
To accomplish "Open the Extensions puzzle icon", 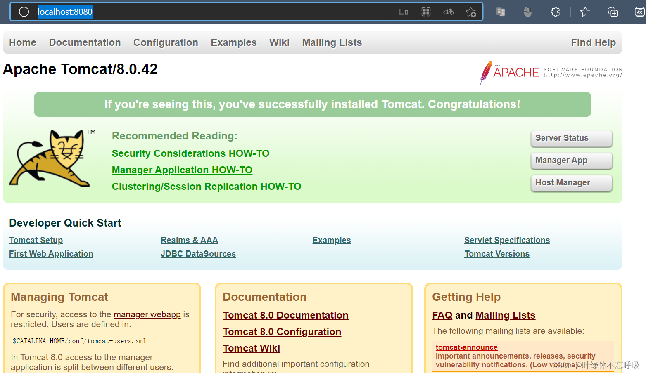I will click(x=556, y=12).
